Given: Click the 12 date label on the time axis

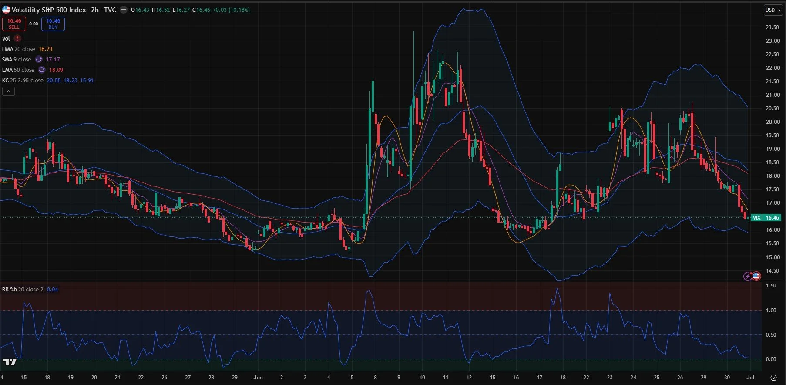Looking at the screenshot, I should [x=469, y=377].
